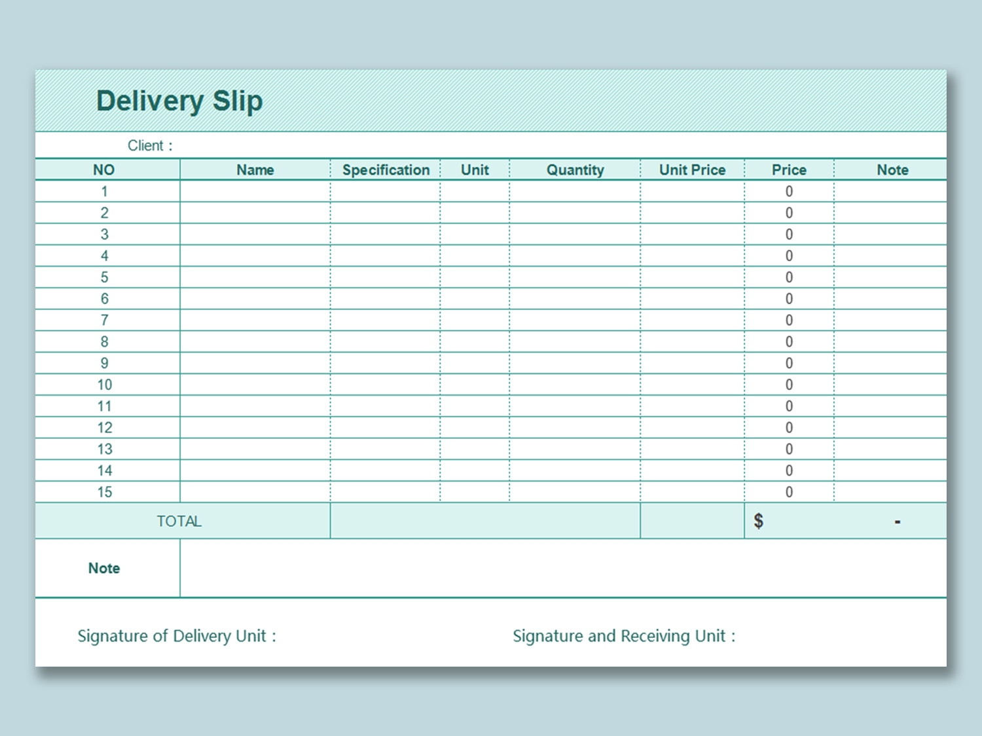Image resolution: width=982 pixels, height=736 pixels.
Task: Select the Specification column header
Action: pyautogui.click(x=386, y=170)
